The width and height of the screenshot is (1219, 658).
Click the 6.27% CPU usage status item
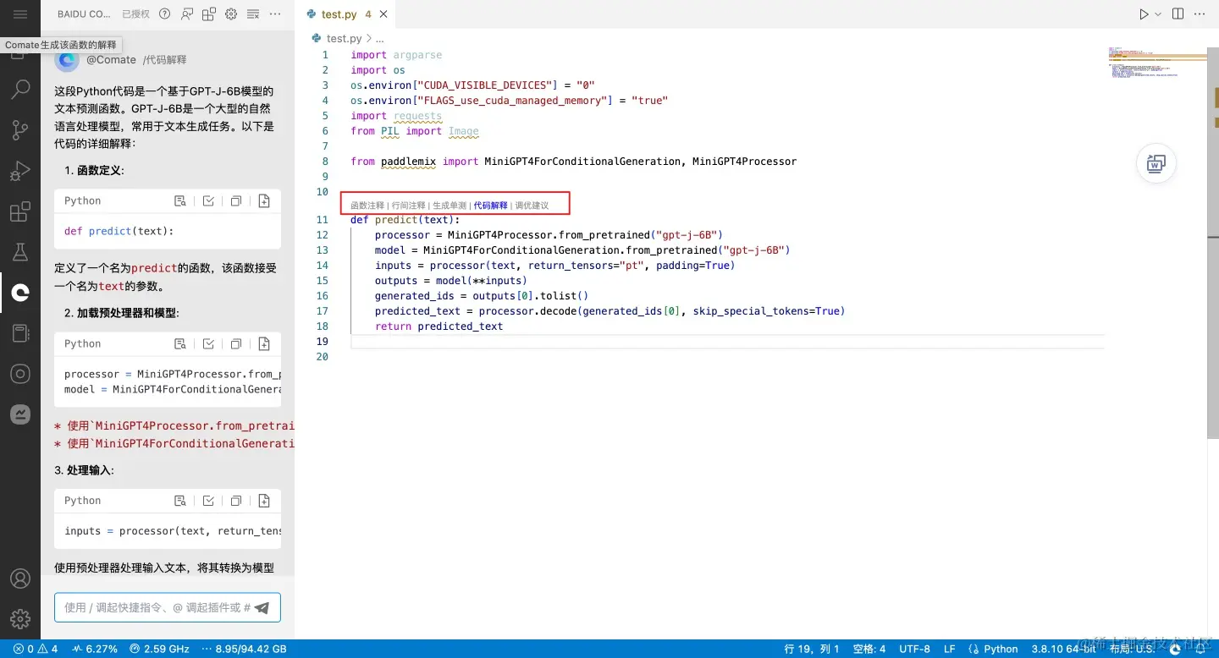pyautogui.click(x=95, y=649)
